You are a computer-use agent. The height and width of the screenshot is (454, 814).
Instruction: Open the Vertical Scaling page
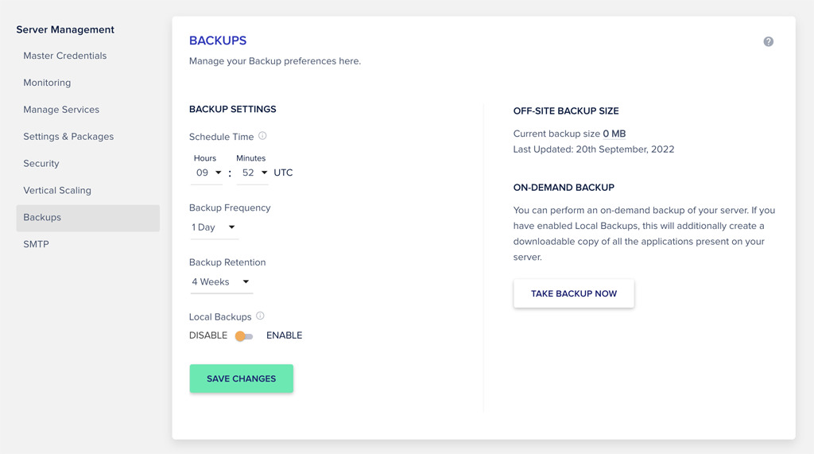pyautogui.click(x=57, y=191)
